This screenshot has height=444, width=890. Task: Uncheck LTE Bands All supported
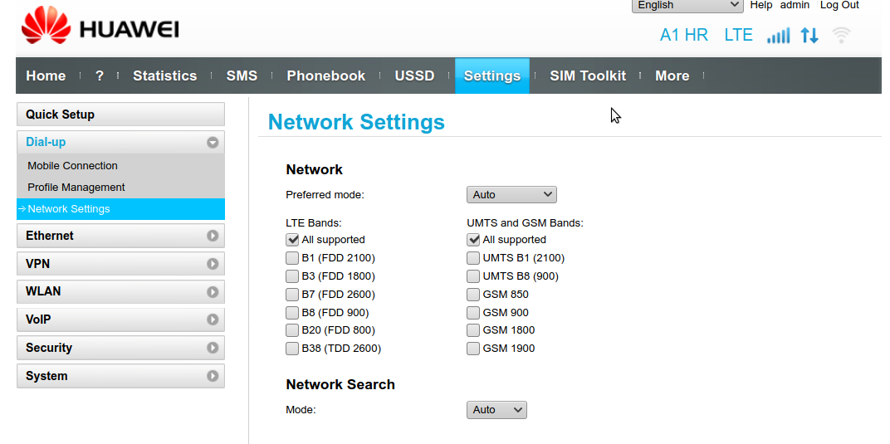[x=291, y=240]
